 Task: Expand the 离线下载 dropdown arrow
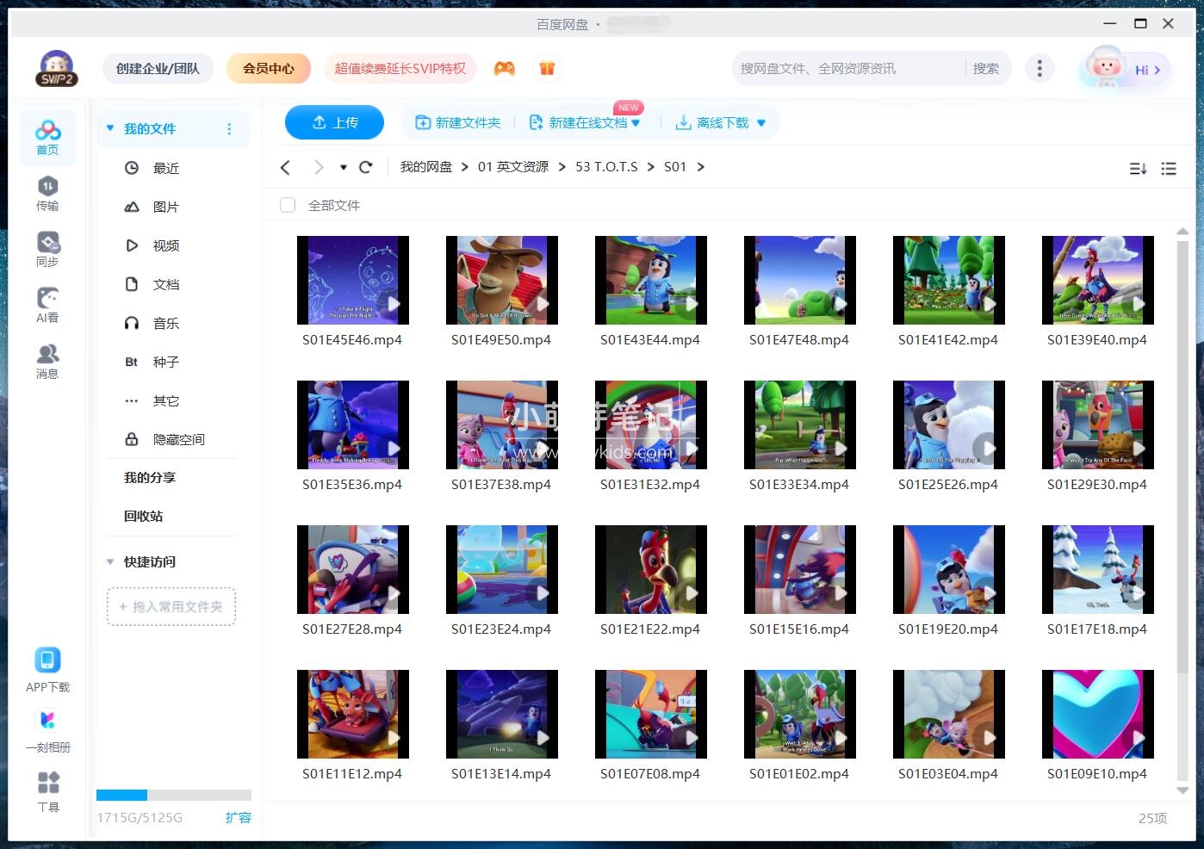pyautogui.click(x=761, y=123)
